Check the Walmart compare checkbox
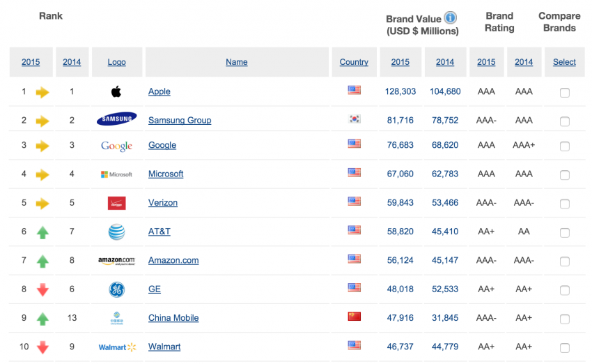Screen dimensions: 592x364 click(x=564, y=348)
